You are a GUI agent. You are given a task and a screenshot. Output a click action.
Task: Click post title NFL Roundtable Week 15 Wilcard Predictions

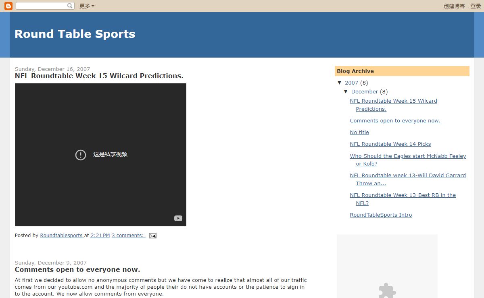click(x=99, y=76)
